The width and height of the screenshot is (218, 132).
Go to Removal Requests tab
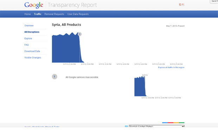pyautogui.click(x=54, y=14)
